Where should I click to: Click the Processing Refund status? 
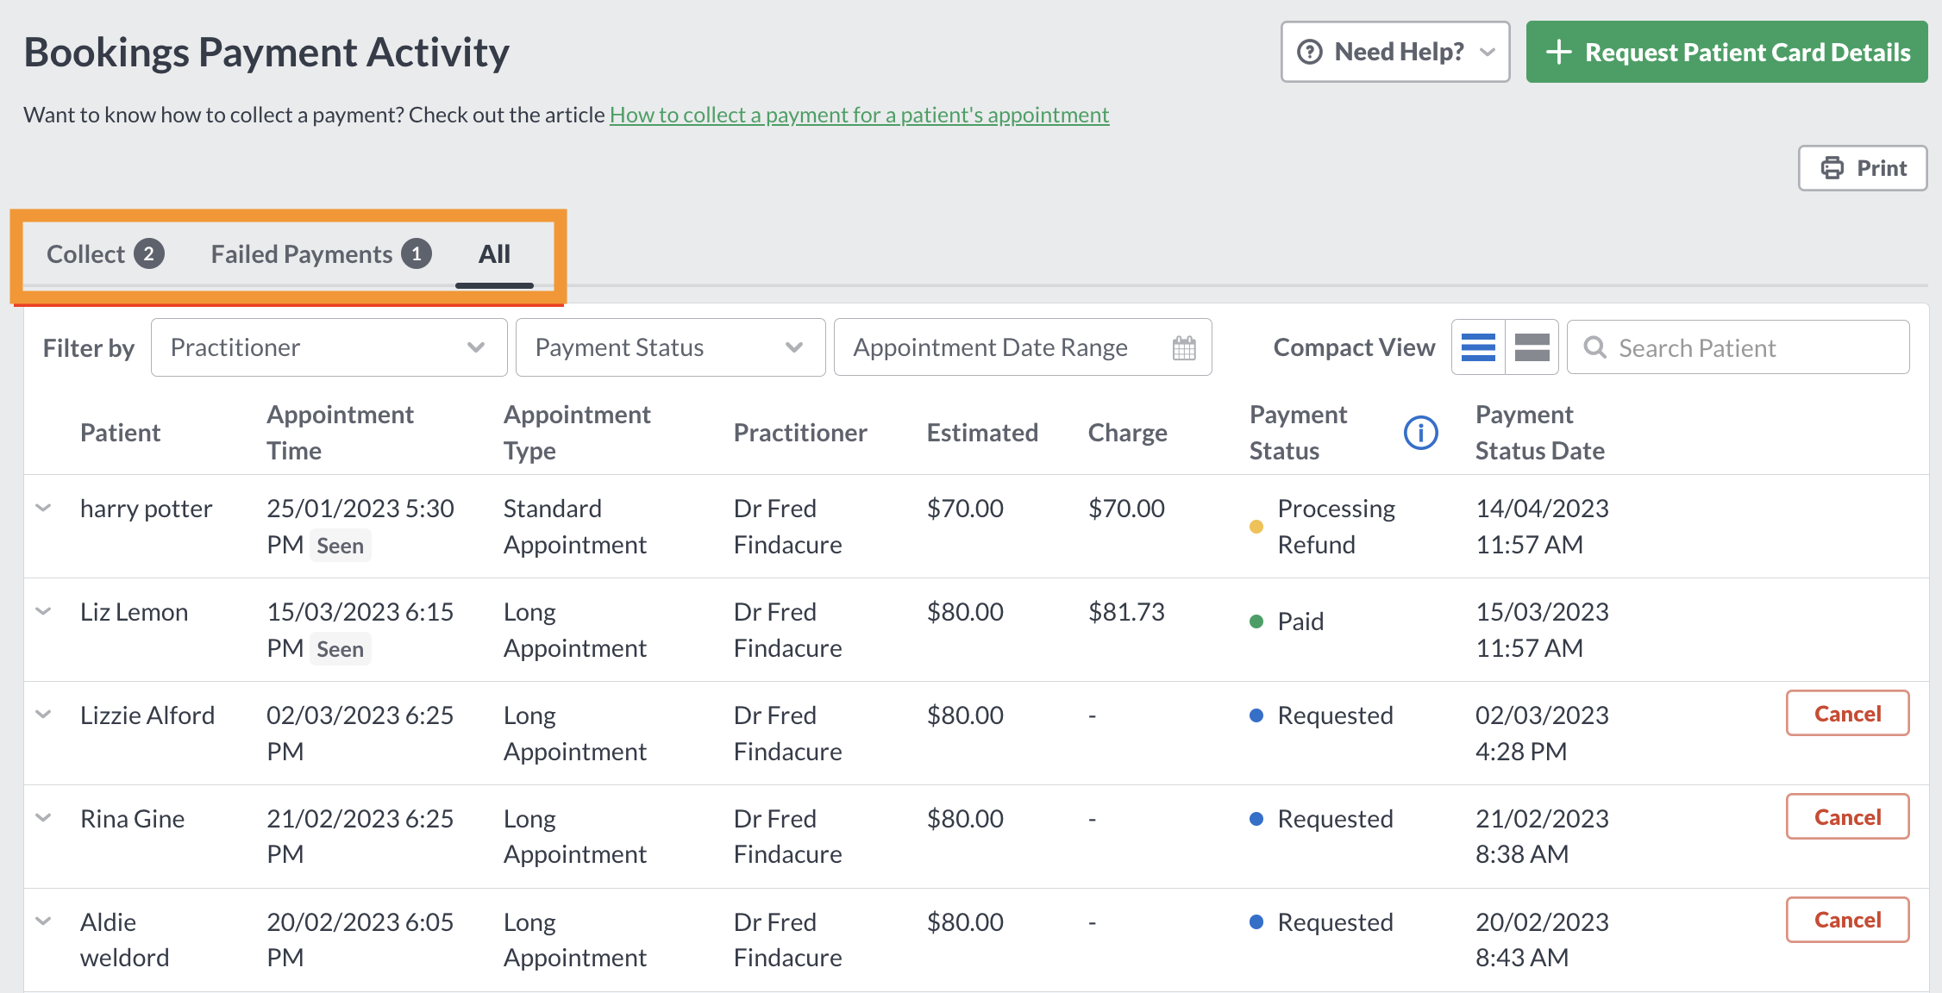point(1336,527)
